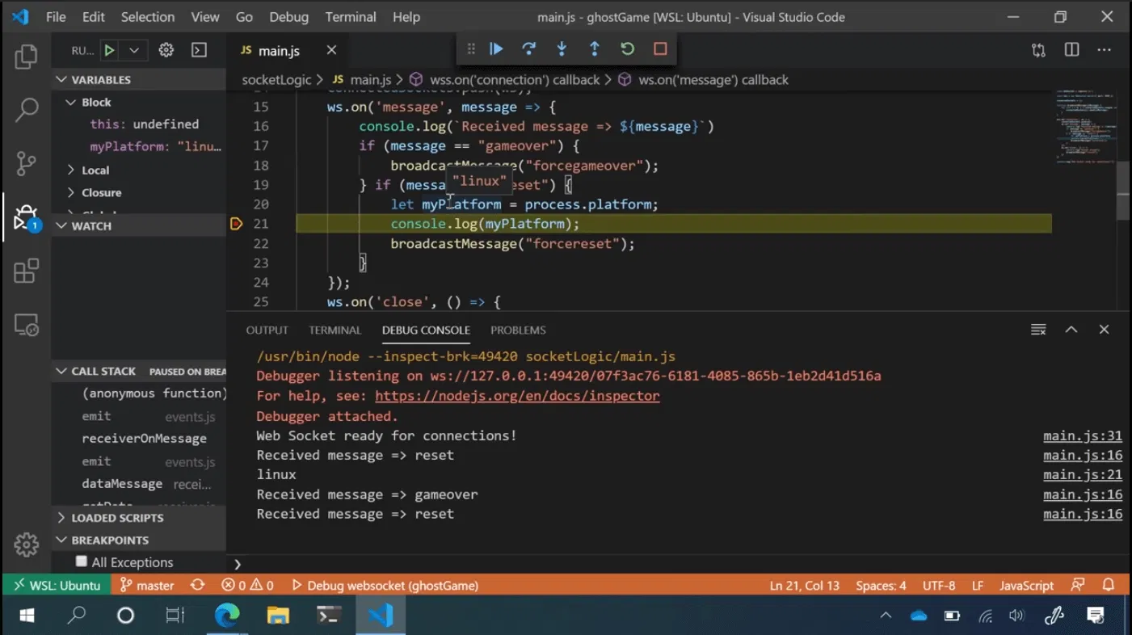Step Over in the debug toolbar
The height and width of the screenshot is (635, 1132).
click(528, 48)
